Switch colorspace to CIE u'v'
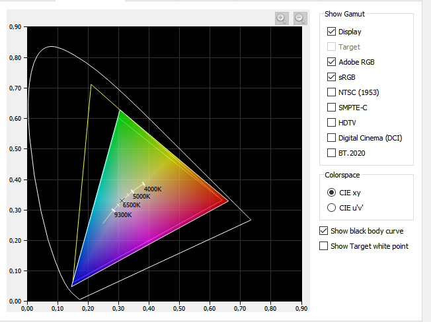Screen dimensions: 431x322 click(x=332, y=208)
